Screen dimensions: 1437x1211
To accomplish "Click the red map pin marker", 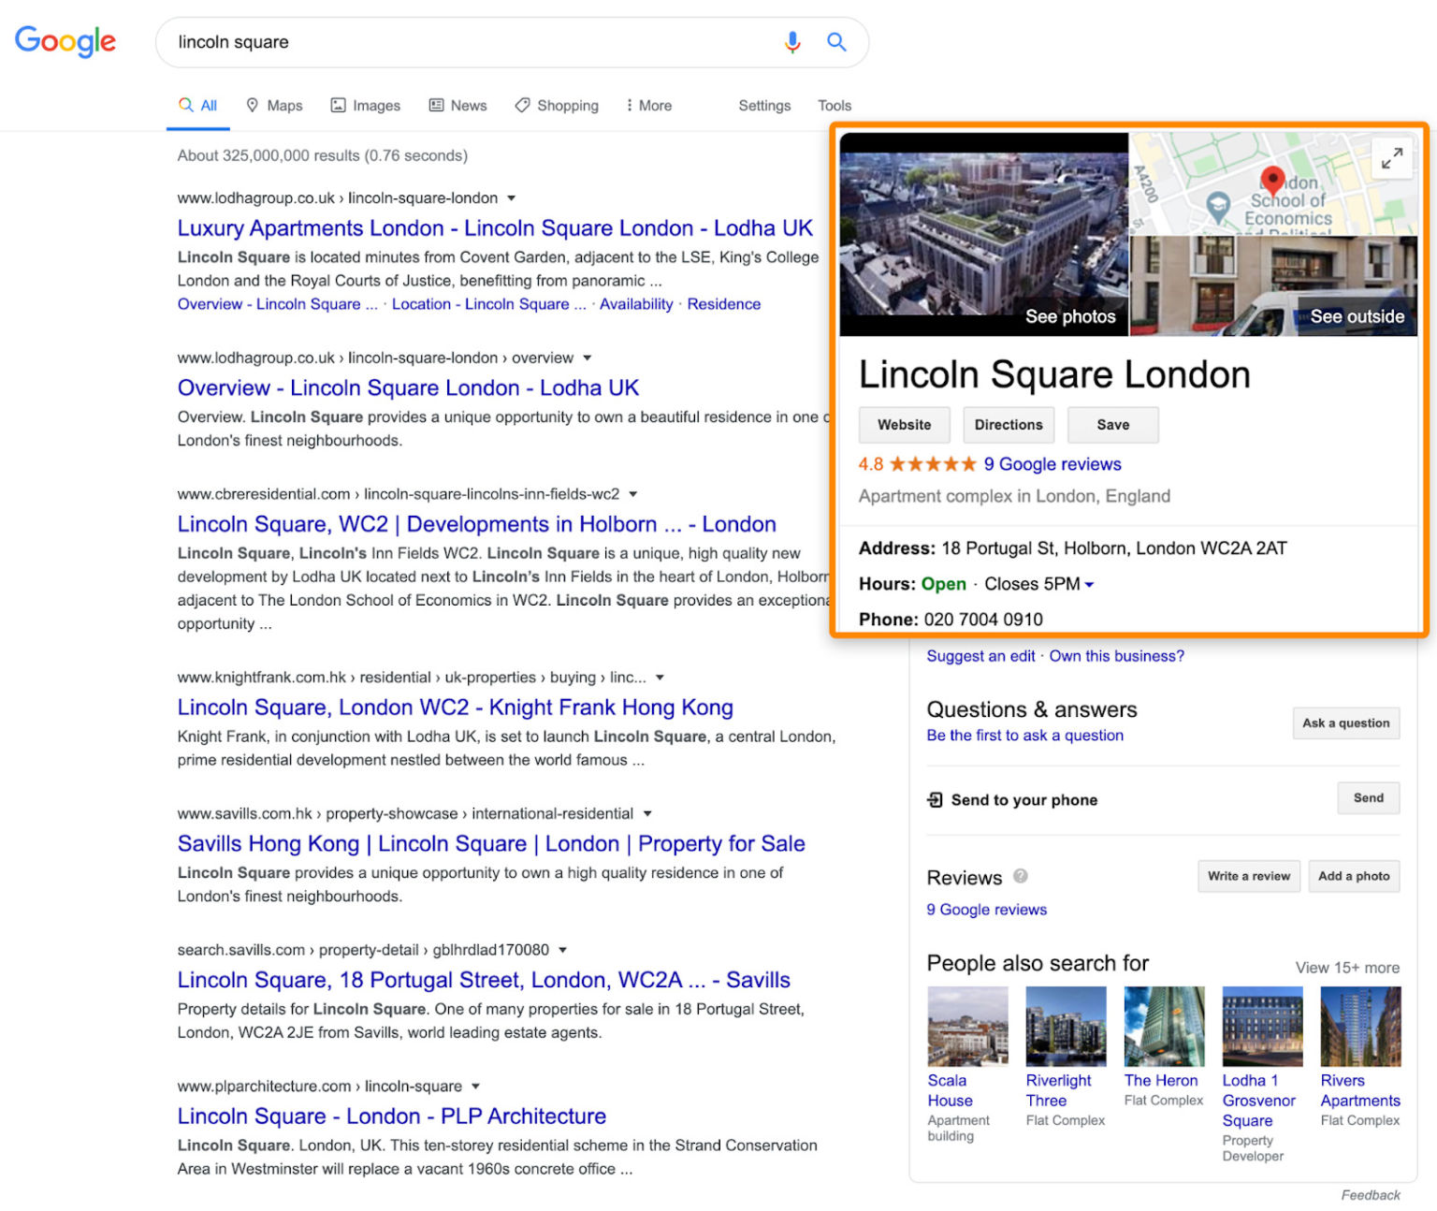I will (x=1272, y=180).
